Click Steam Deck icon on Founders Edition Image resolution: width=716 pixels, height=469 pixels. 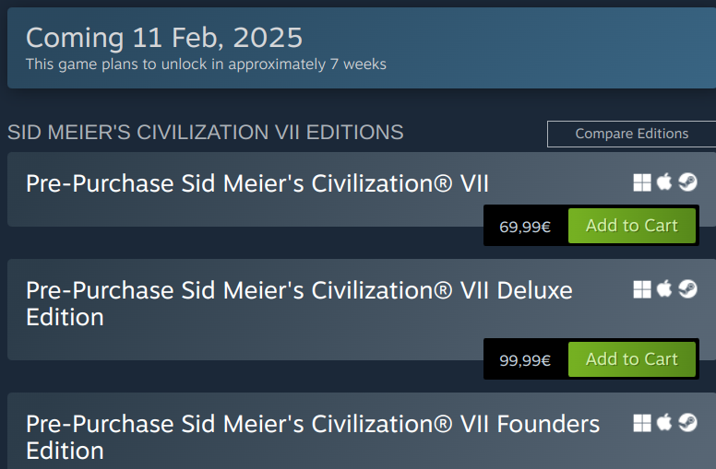687,423
